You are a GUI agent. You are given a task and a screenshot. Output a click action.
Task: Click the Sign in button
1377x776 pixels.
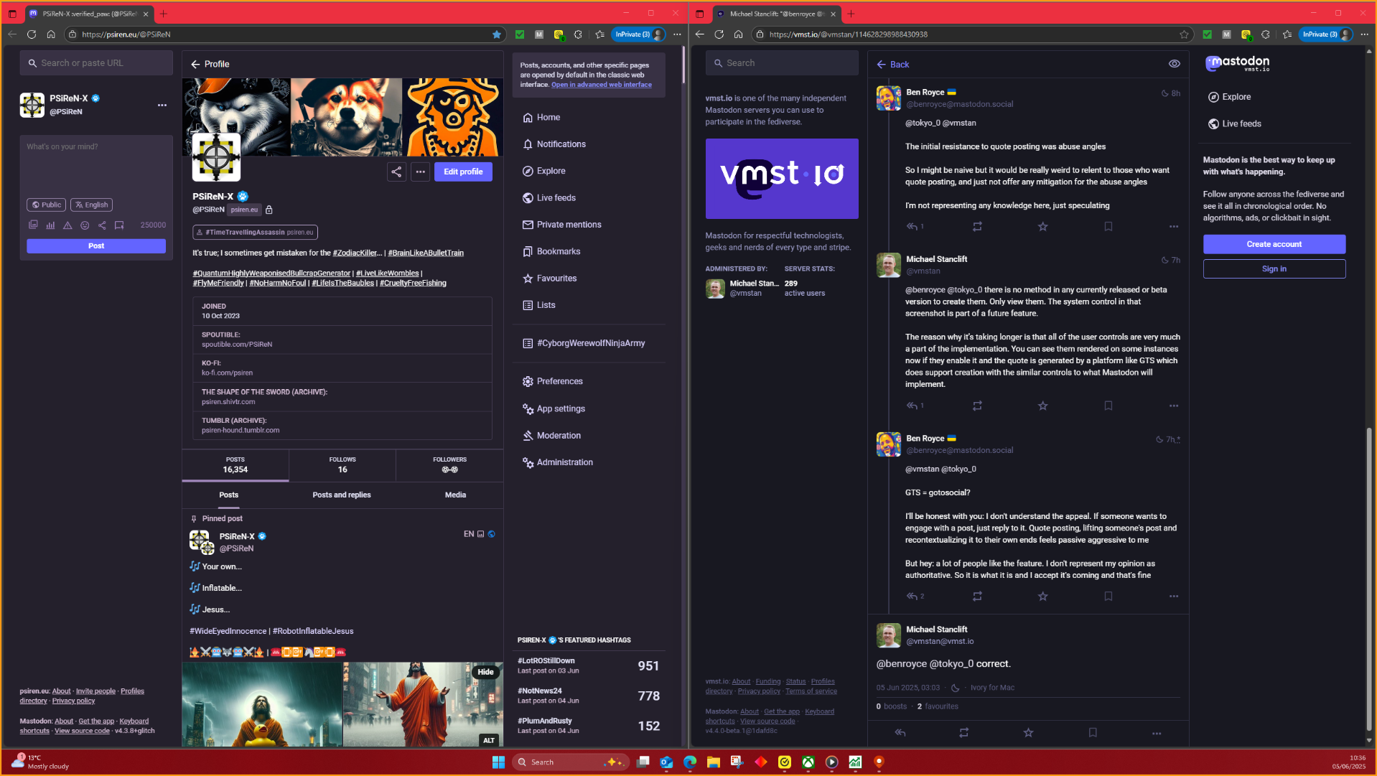(1274, 269)
